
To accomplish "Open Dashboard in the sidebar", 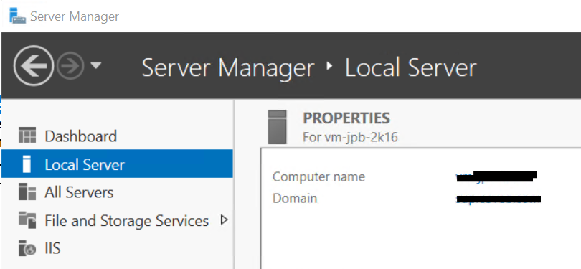I will (x=80, y=136).
